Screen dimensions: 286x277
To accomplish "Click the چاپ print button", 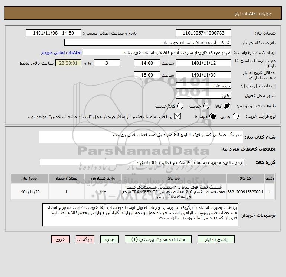I will coord(110,239).
